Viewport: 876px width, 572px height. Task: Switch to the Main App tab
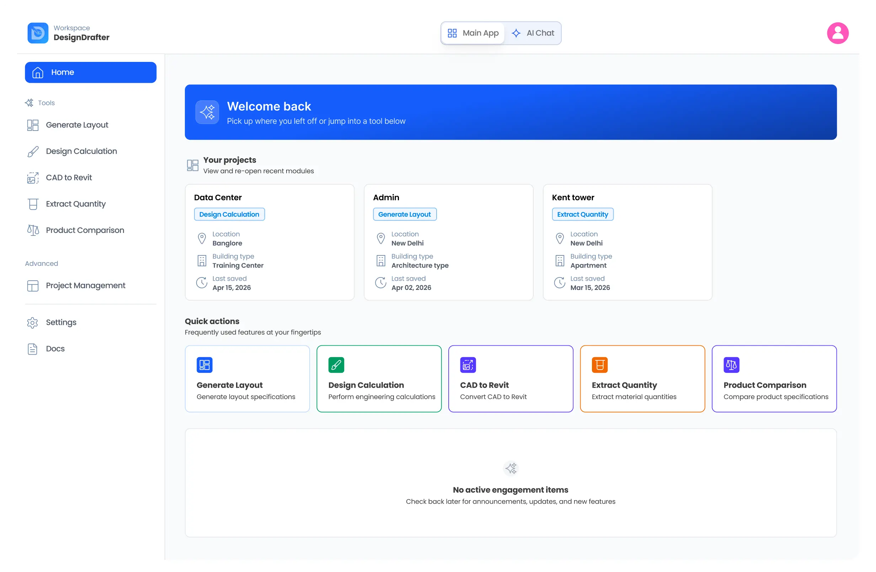coord(472,33)
